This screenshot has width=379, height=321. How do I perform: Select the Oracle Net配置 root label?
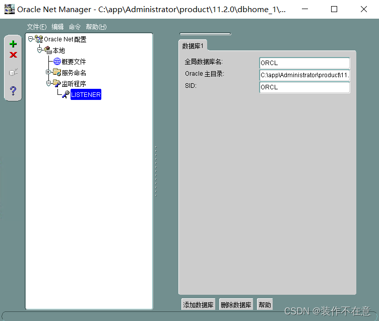65,39
